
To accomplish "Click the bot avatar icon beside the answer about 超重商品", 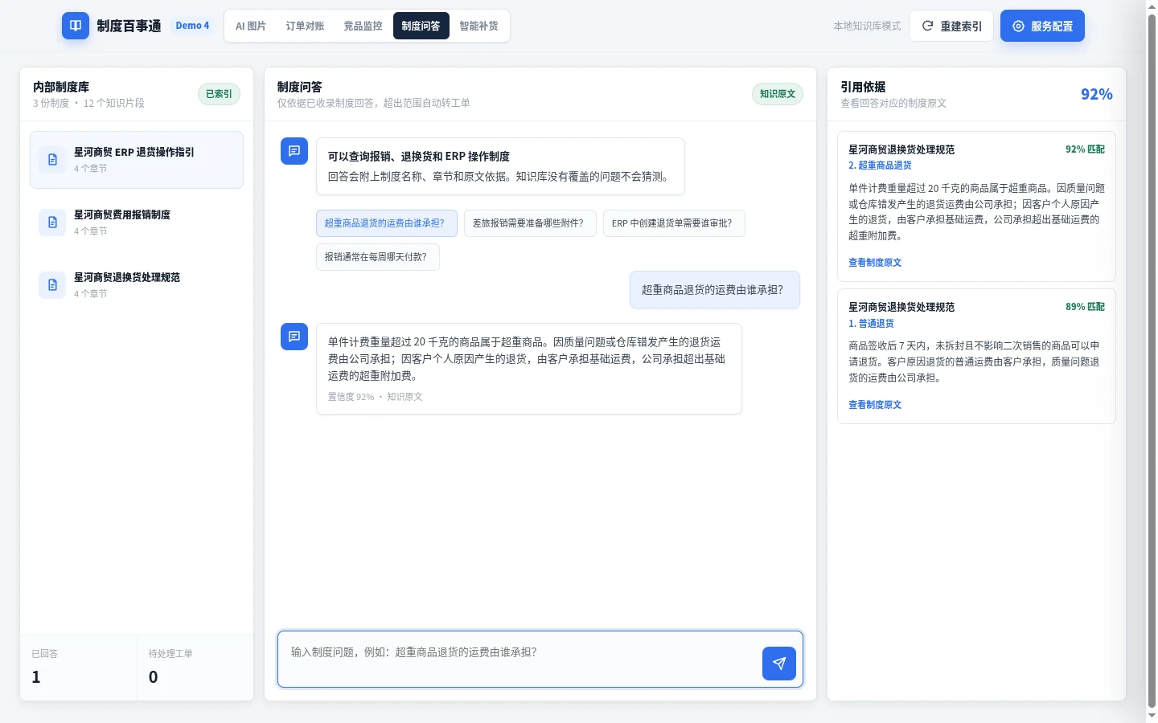I will [x=294, y=337].
